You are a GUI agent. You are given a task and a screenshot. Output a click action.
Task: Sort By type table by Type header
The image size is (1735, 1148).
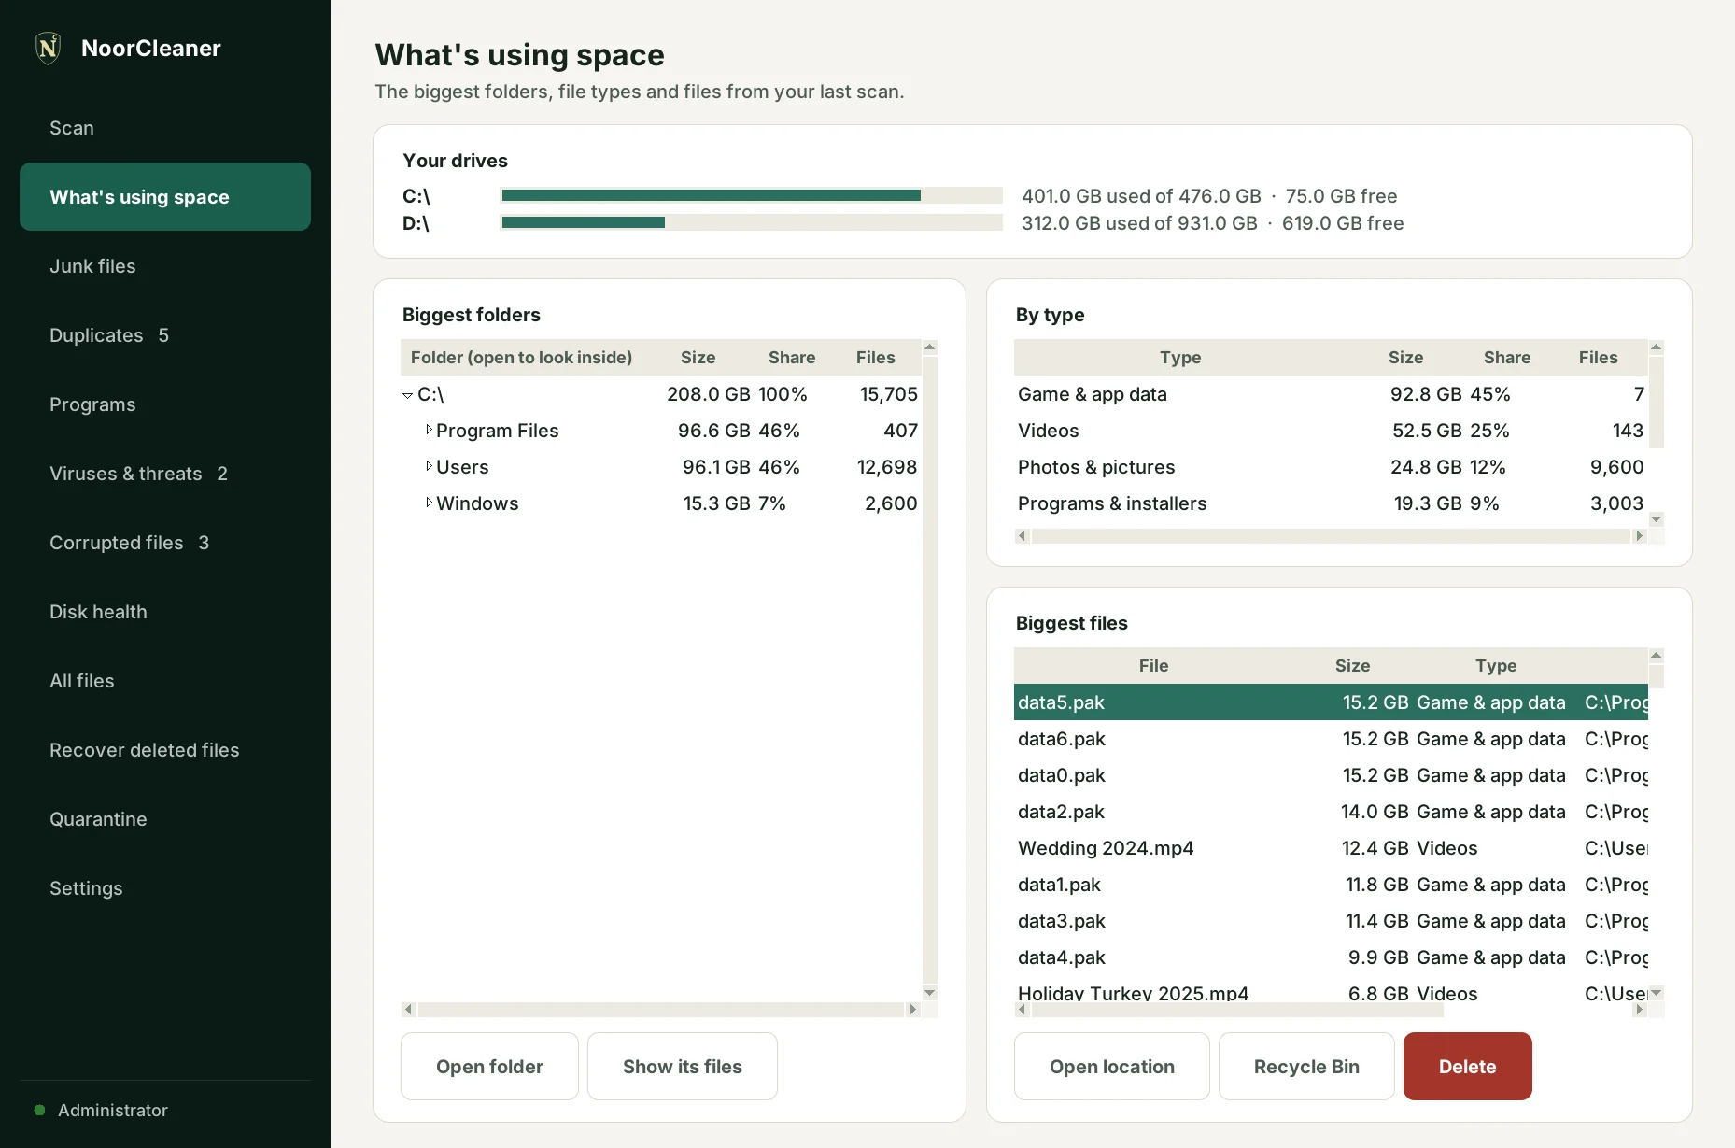1180,358
